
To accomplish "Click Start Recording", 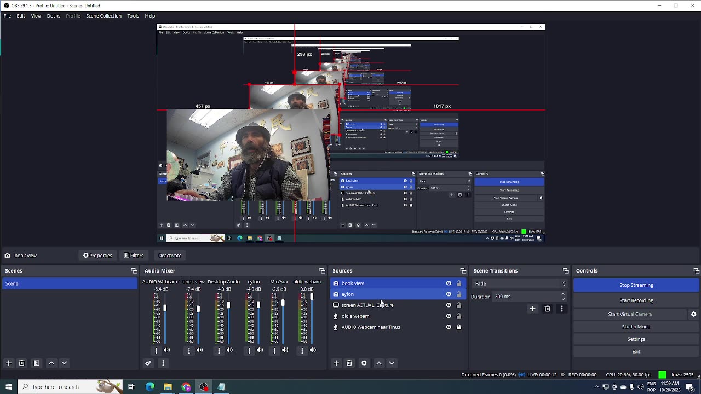I will coord(636,300).
